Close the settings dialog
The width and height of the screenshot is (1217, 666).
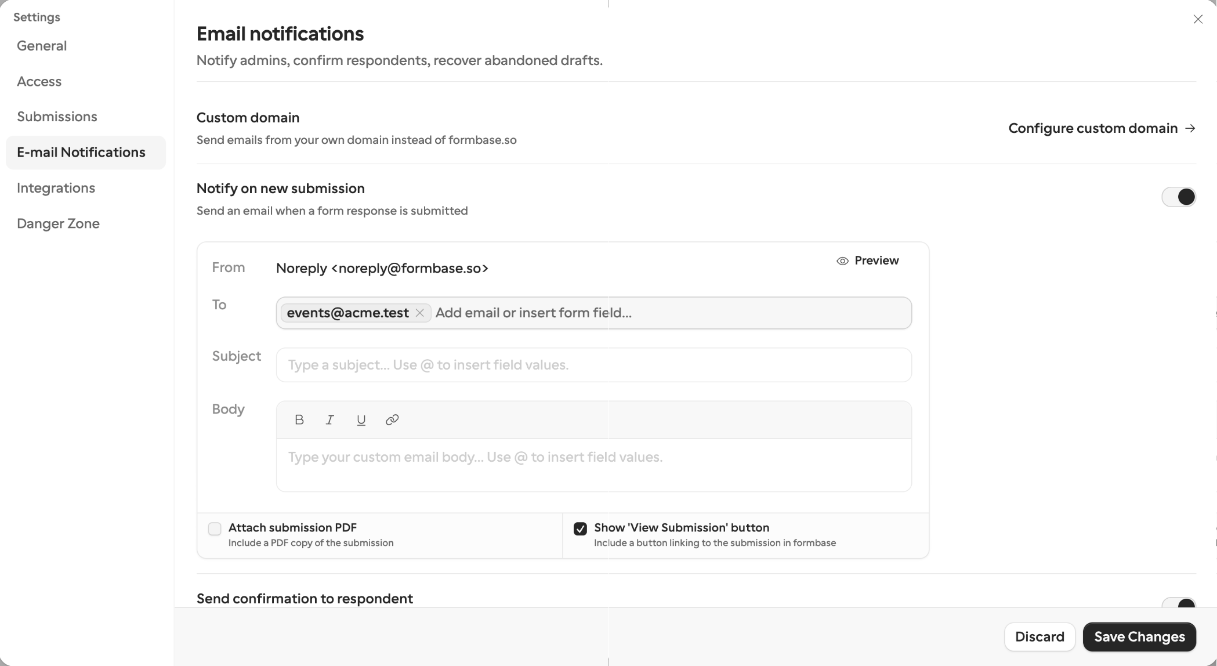coord(1198,19)
